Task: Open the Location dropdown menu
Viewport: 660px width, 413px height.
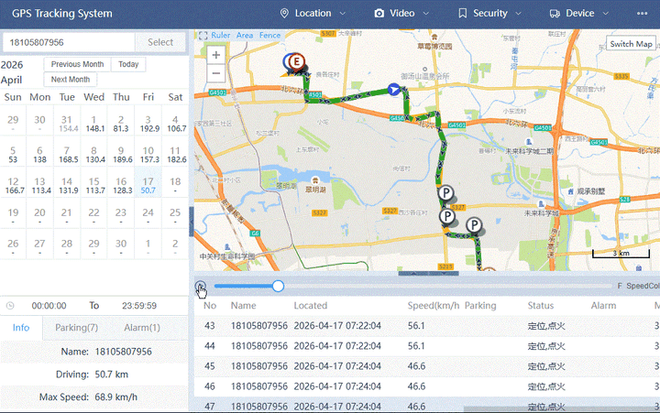Action: point(313,14)
